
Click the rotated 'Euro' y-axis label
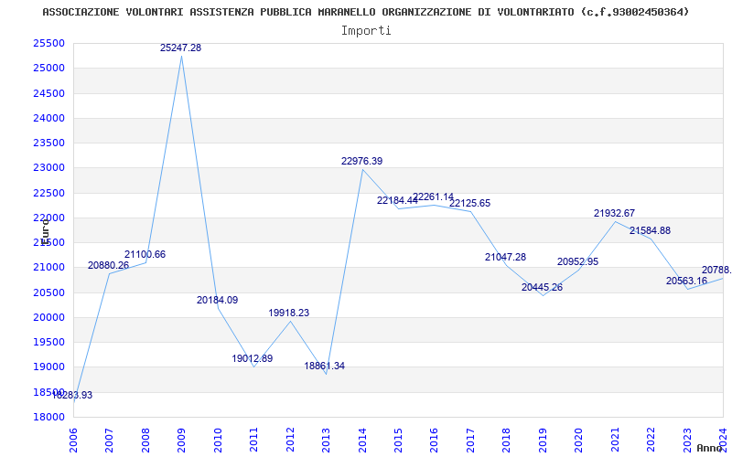tap(45, 232)
